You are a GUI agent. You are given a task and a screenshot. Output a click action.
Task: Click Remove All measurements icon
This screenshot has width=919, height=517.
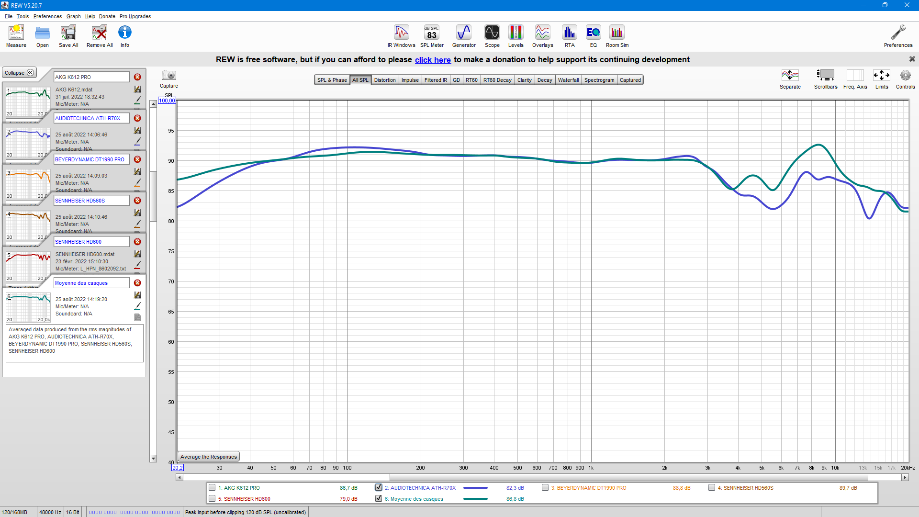coord(100,36)
